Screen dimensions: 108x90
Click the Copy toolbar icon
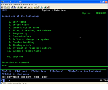tap(5, 7)
